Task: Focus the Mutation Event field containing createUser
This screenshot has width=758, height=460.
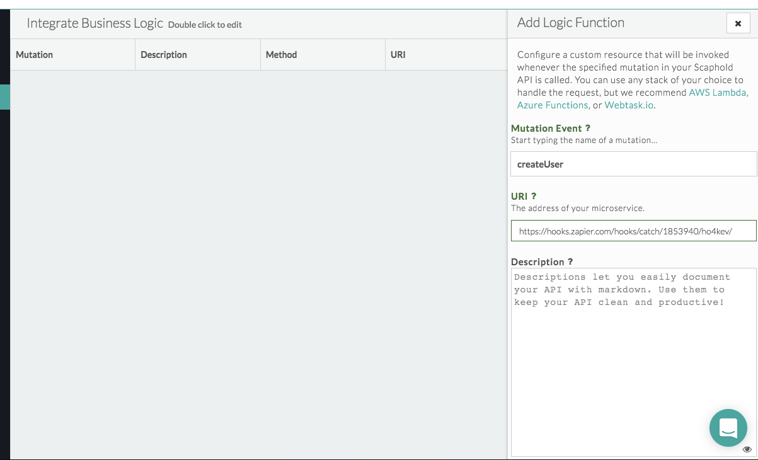Action: pos(633,164)
